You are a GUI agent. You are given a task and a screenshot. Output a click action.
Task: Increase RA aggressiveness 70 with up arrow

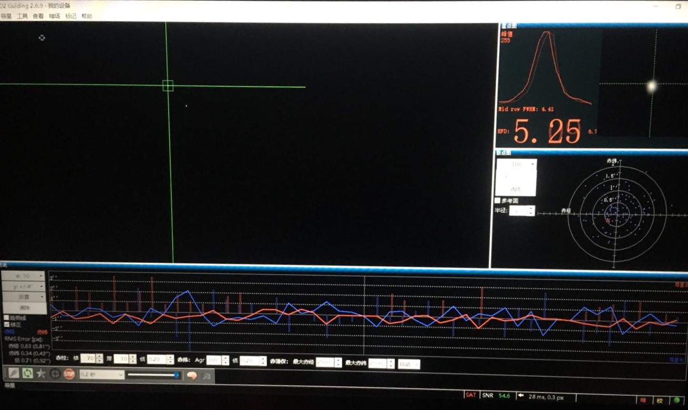99,356
